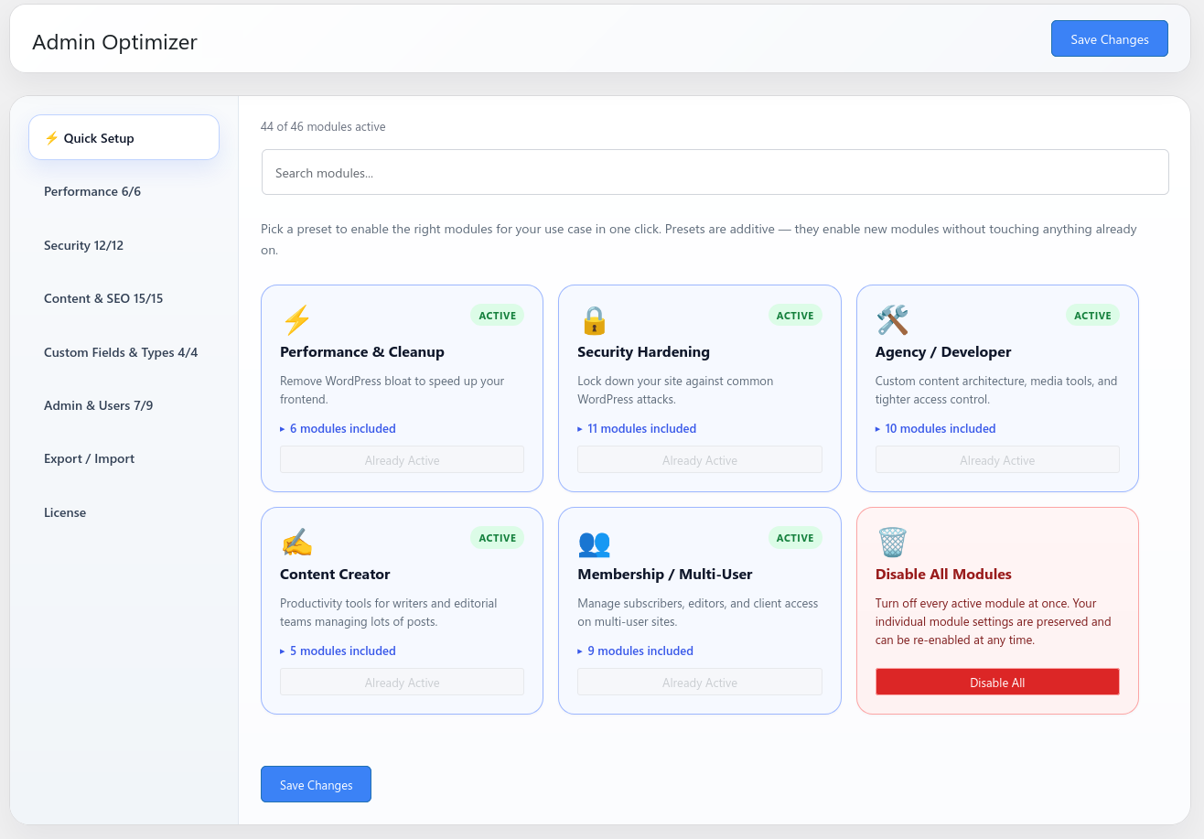Click Already Active under Content Creator
Screen dimensions: 1204x839
(x=402, y=682)
